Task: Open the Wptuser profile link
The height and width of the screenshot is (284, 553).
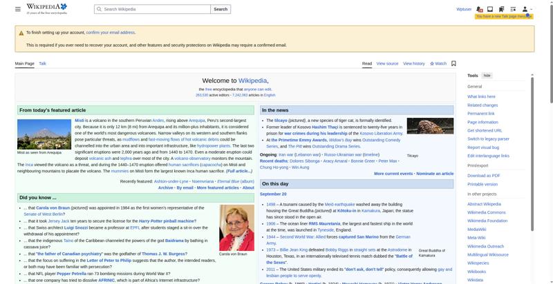Action: pos(464,9)
